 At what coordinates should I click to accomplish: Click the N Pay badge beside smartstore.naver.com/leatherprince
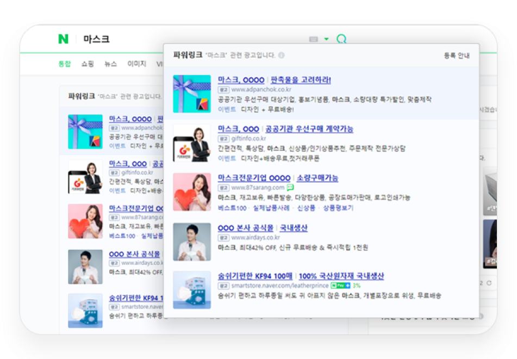(x=340, y=286)
